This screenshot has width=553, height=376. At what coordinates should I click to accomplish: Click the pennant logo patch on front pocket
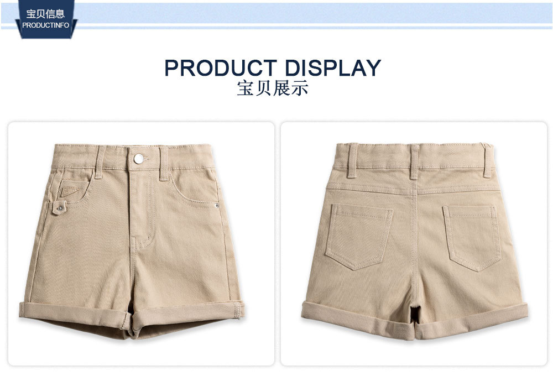pos(70,191)
